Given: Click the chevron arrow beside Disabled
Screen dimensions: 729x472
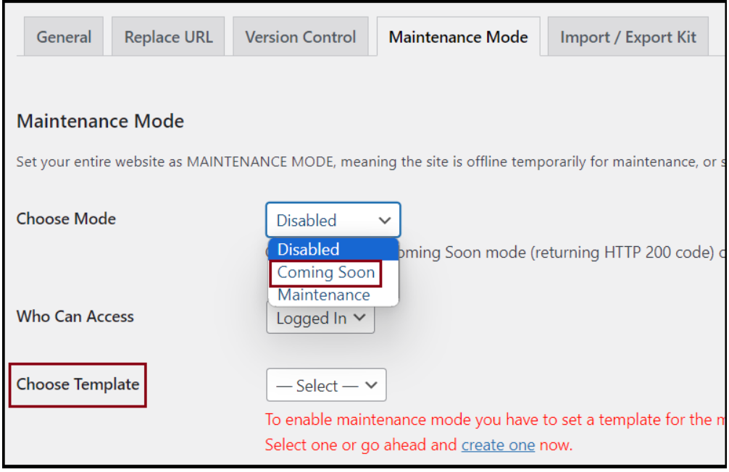Looking at the screenshot, I should tap(385, 221).
